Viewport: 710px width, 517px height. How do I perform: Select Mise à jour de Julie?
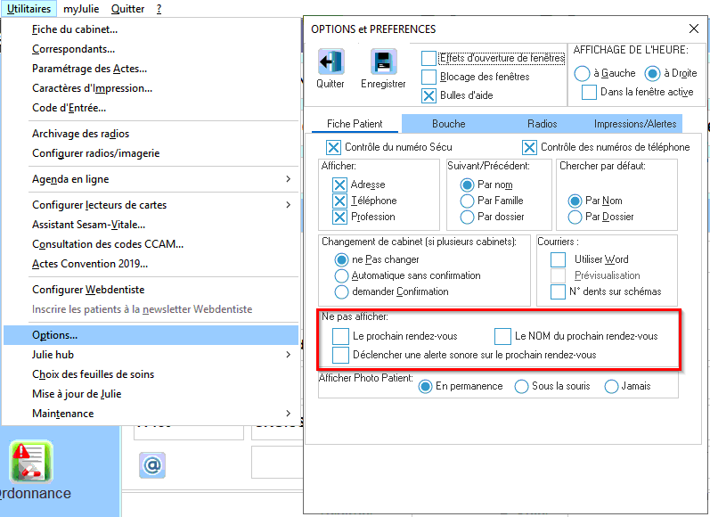click(x=151, y=394)
